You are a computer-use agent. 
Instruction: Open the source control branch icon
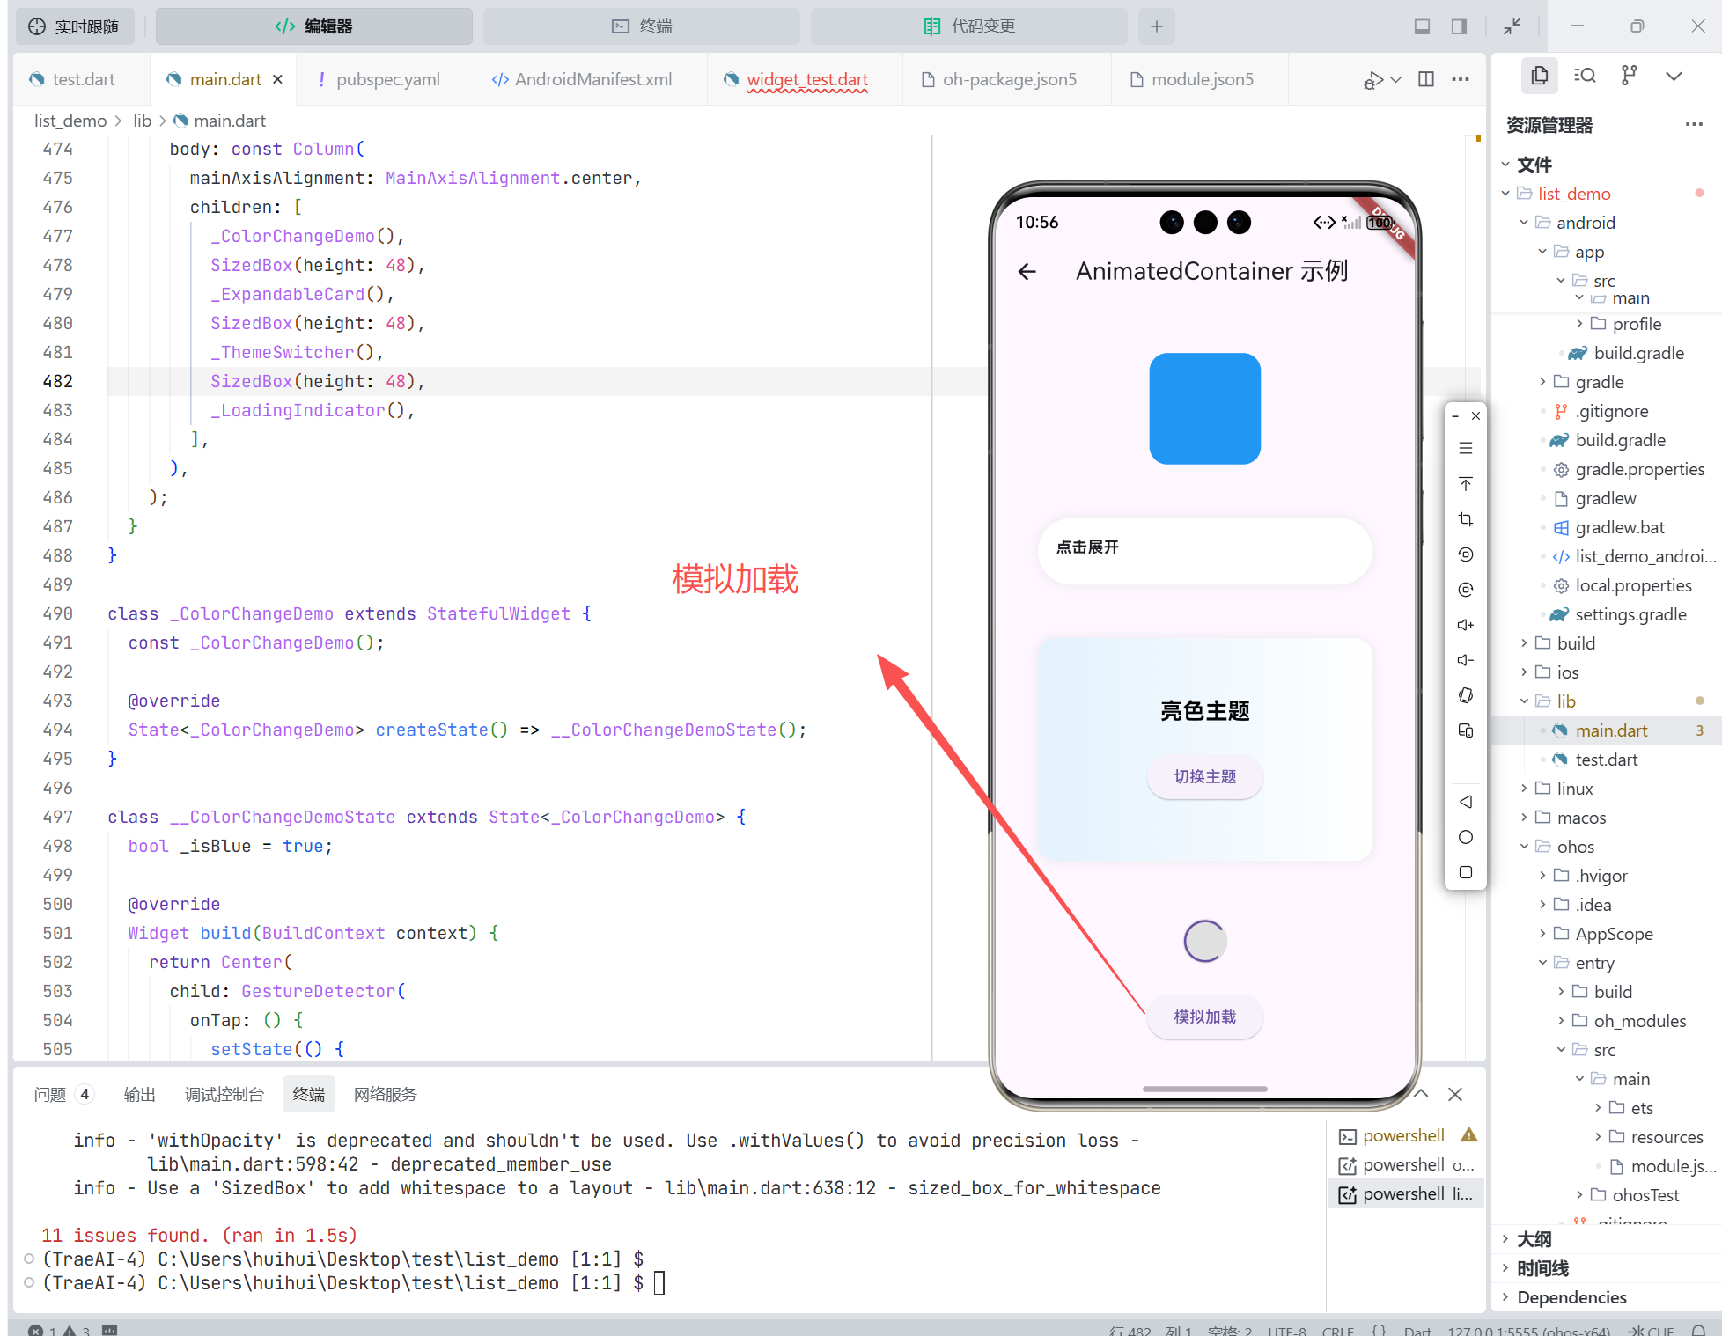click(1630, 76)
